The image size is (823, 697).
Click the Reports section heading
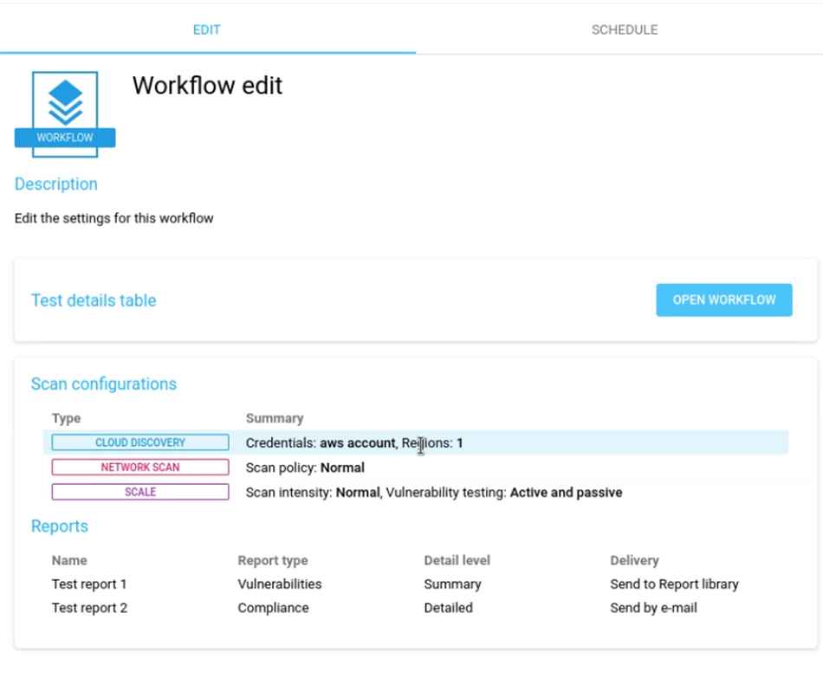[x=60, y=526]
